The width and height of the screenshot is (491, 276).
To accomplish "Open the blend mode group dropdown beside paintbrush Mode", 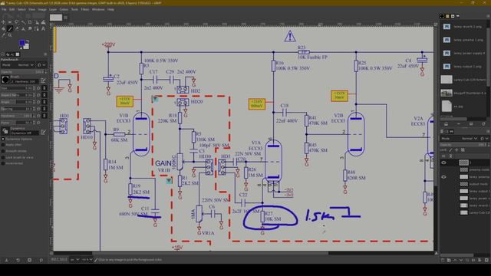I will [x=41, y=64].
